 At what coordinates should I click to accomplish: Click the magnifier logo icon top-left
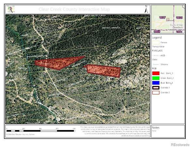coord(11,9)
